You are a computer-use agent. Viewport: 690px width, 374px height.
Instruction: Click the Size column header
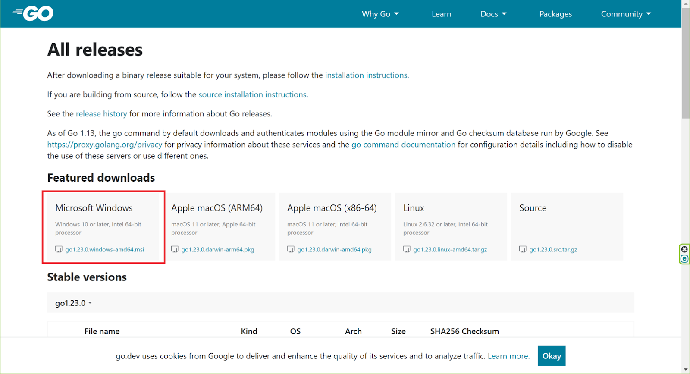pos(398,331)
